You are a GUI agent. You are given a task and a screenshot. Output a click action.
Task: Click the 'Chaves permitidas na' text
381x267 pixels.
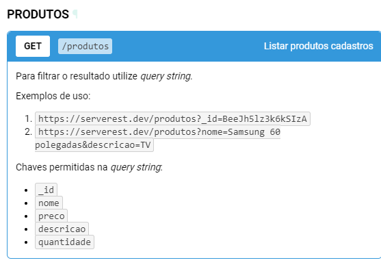(62, 167)
